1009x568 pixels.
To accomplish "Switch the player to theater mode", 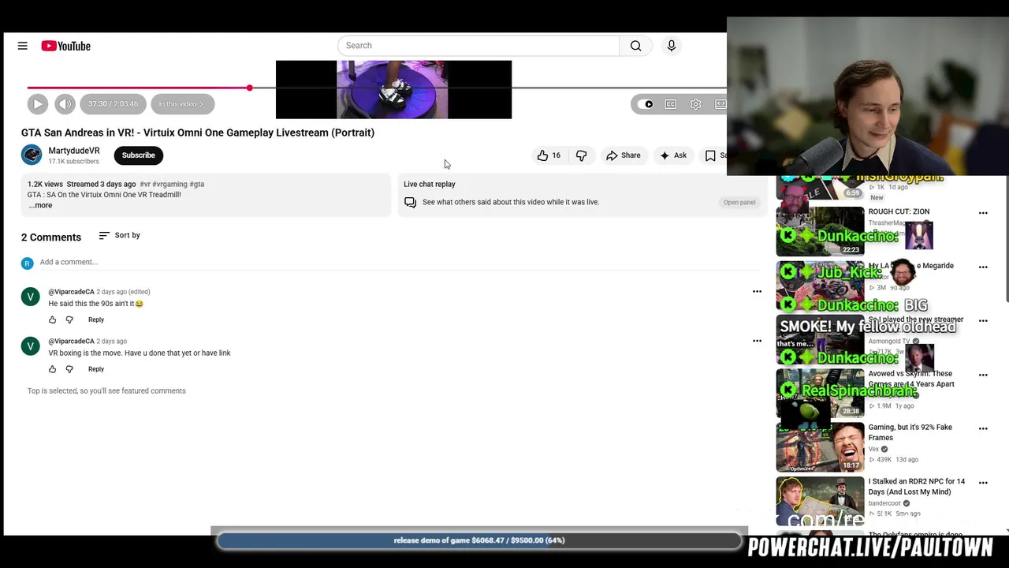I will pos(720,104).
